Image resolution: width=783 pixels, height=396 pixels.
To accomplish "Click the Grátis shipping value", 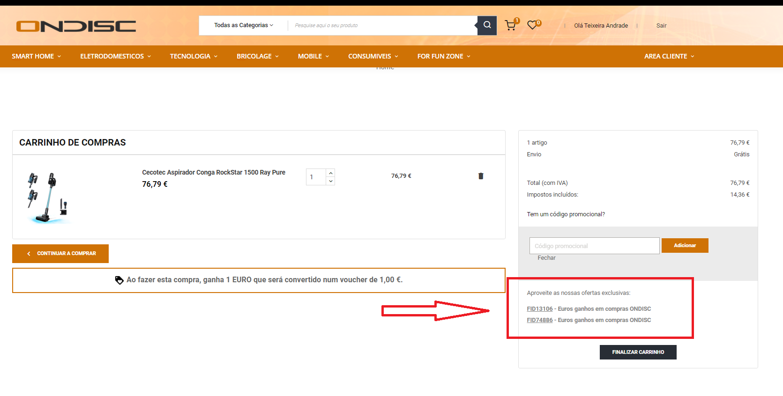I will (x=742, y=154).
